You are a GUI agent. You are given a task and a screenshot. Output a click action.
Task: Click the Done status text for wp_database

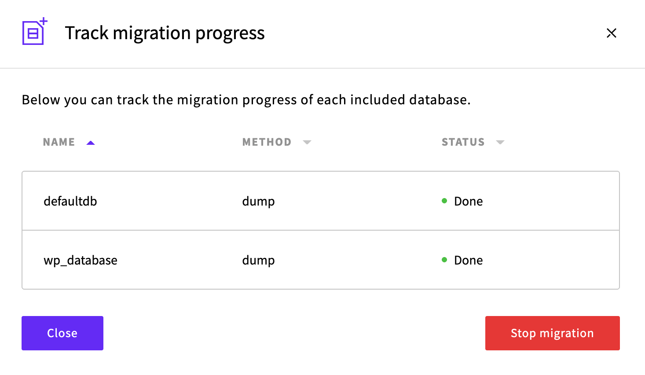[468, 260]
